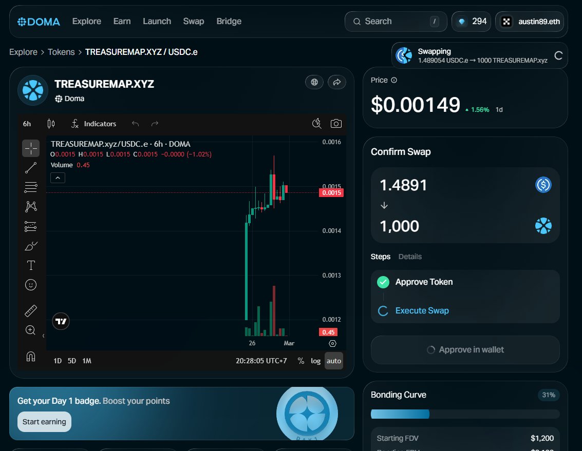
Task: Select the brush drawing tool
Action: (31, 246)
